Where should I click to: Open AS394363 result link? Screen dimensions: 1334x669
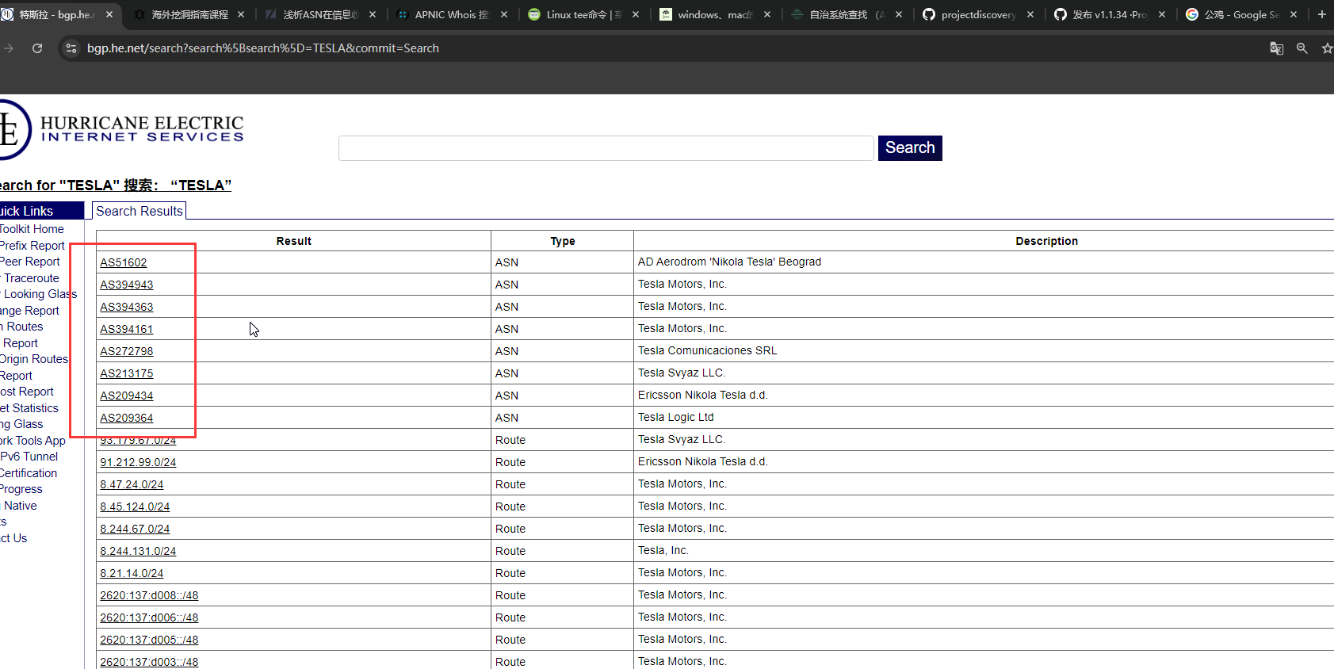pos(127,307)
